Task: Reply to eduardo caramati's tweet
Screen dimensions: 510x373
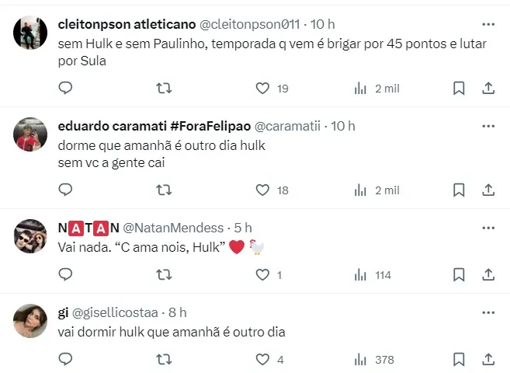Action: [x=65, y=190]
